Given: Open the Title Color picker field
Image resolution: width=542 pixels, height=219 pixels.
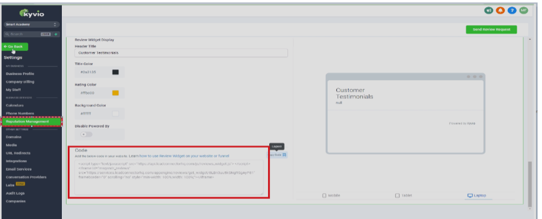Looking at the screenshot, I should tap(100, 72).
